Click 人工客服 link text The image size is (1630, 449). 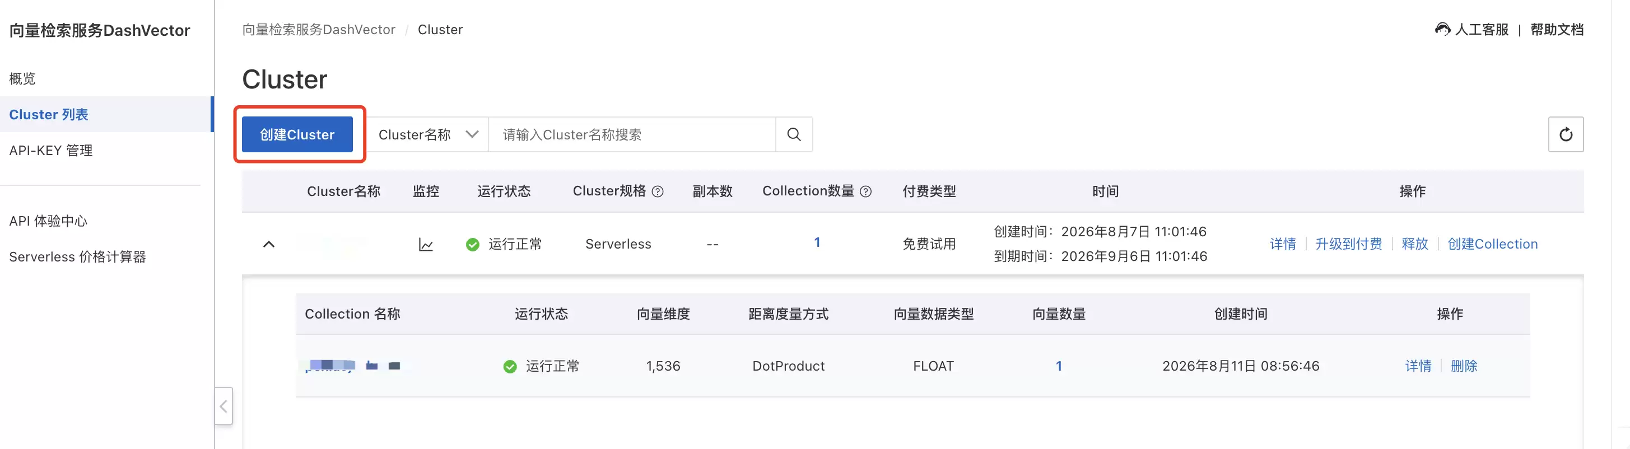[x=1482, y=29]
